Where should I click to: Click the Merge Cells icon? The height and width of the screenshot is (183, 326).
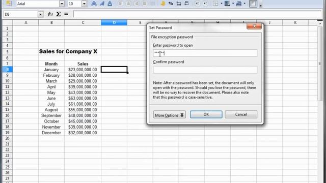[152, 4]
